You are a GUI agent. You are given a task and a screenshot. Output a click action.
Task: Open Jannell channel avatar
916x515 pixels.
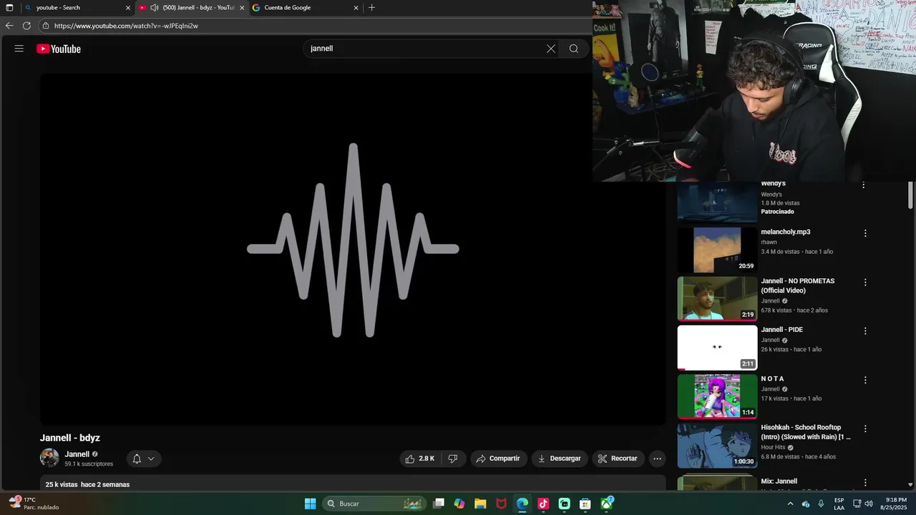tap(49, 458)
